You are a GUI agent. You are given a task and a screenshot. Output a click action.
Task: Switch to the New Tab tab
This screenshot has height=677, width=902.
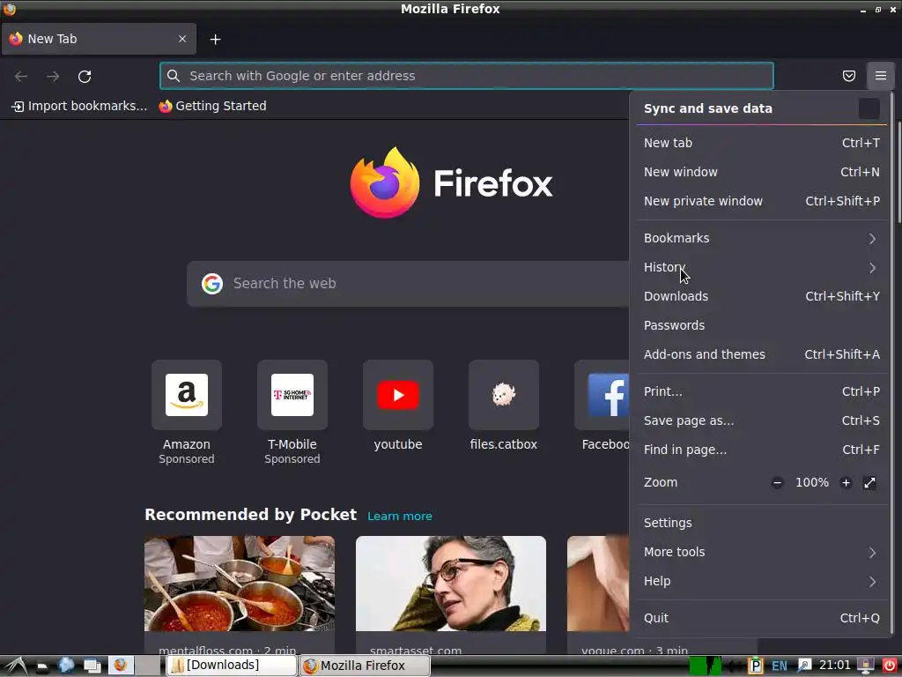click(x=99, y=39)
